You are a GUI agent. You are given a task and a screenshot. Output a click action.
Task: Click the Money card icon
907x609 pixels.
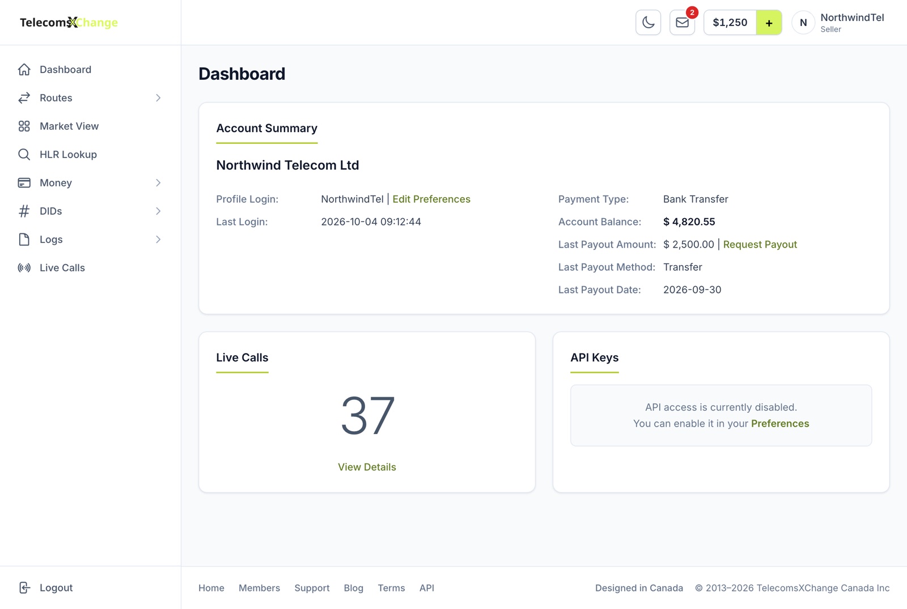(24, 183)
